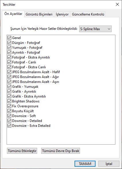
Task: Uncheck the Genel preset checkbox
Action: click(9, 38)
